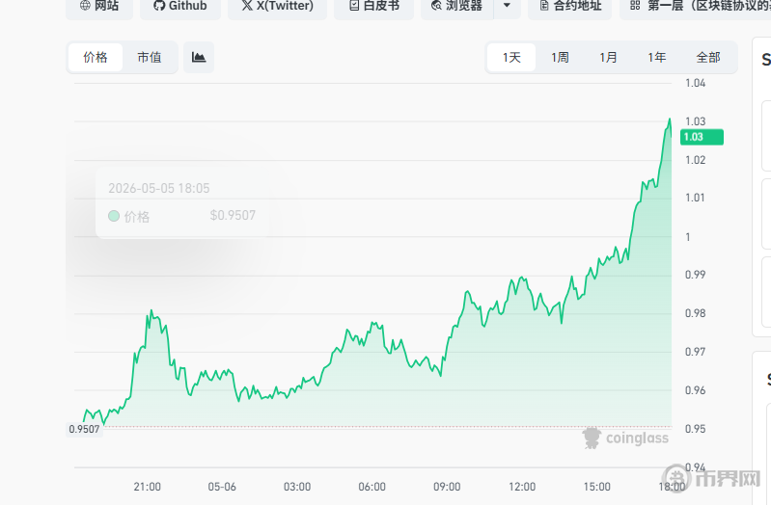Click the 1.04 price axis label
Viewport: 771px width, 505px height.
click(696, 83)
